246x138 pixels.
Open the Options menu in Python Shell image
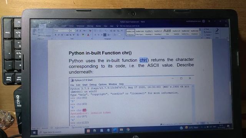click(103, 84)
